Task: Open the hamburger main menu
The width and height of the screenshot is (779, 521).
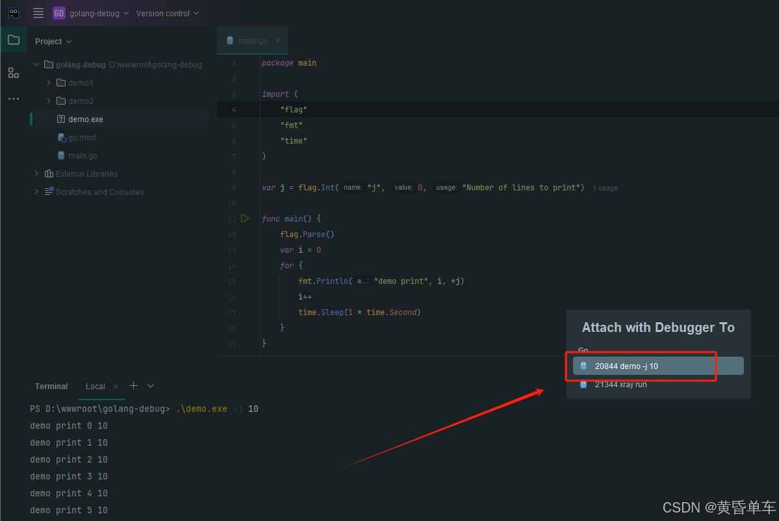Action: 38,13
